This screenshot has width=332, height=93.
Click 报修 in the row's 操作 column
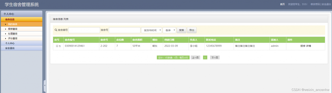[303, 46]
